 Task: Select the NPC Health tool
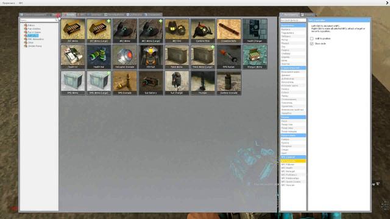tap(293, 168)
